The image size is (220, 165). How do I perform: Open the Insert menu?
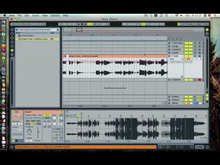pos(35,16)
